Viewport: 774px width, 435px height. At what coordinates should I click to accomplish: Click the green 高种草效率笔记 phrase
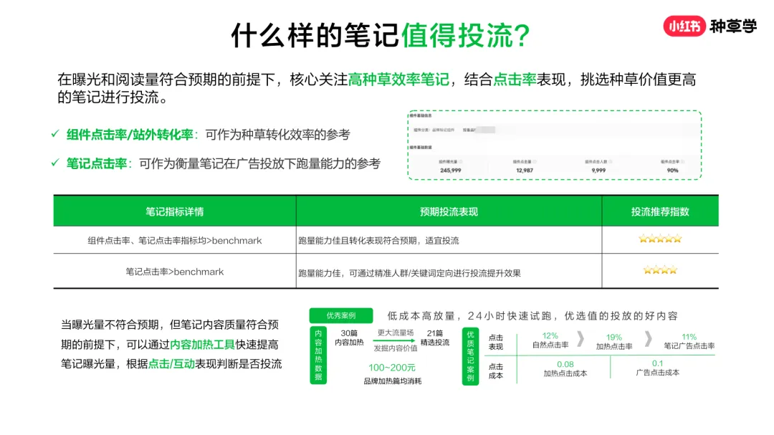398,79
